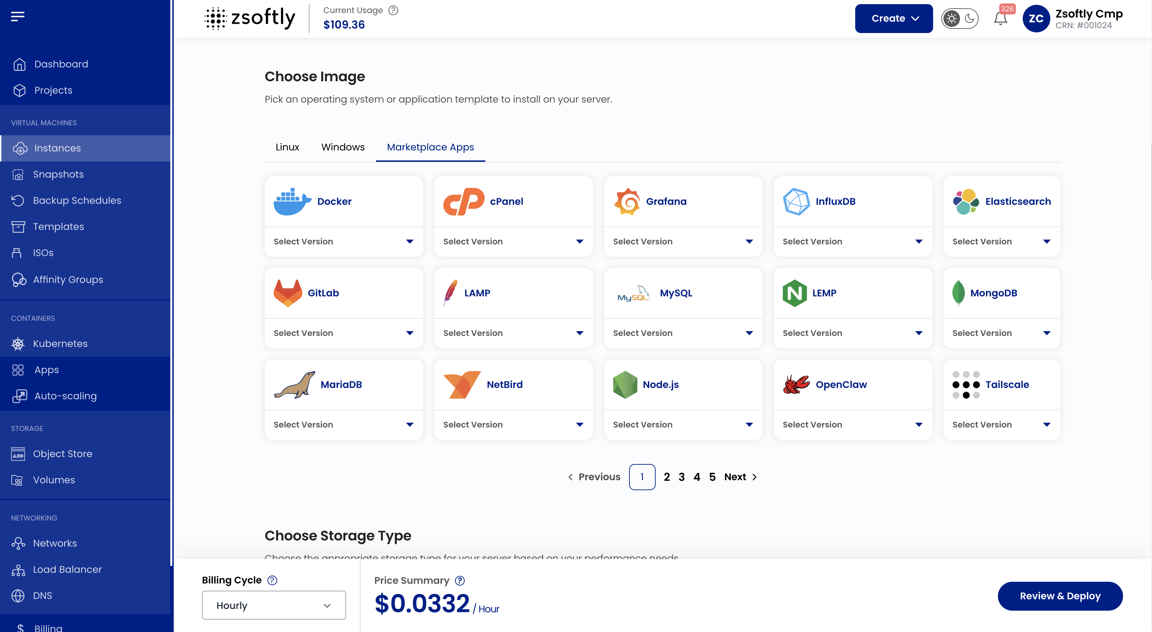Viewport: 1152px width, 632px height.
Task: Click the LEMP Nginx icon
Action: 794,293
